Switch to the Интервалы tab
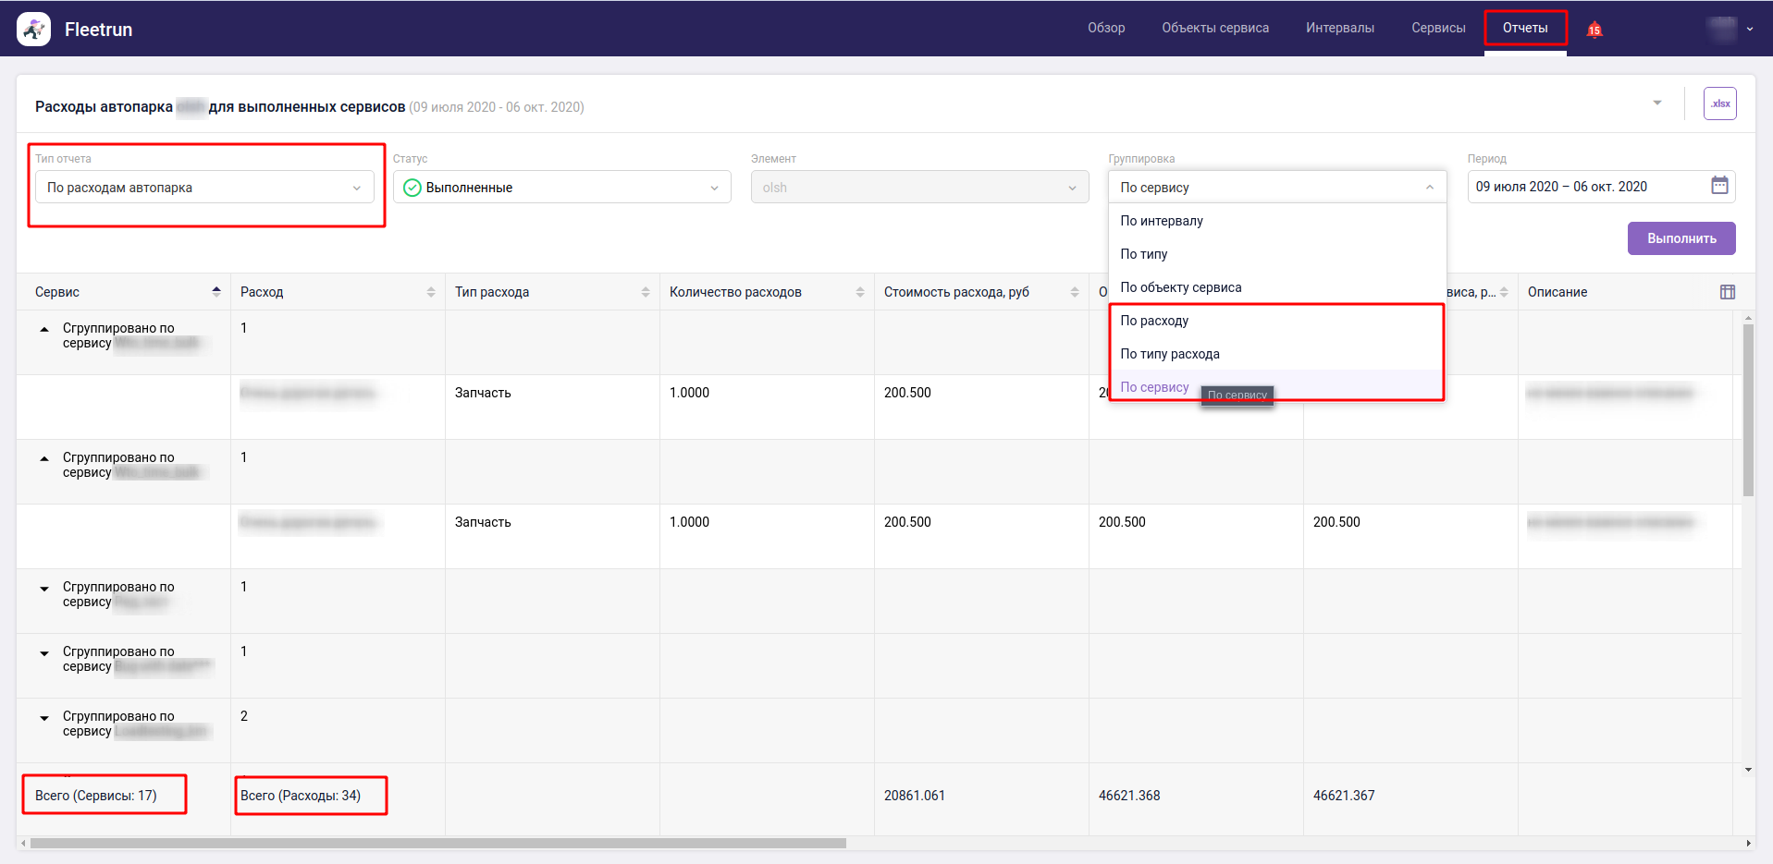Image resolution: width=1773 pixels, height=864 pixels. tap(1339, 28)
